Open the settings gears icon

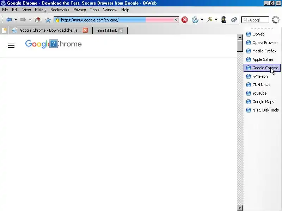pyautogui.click(x=234, y=20)
